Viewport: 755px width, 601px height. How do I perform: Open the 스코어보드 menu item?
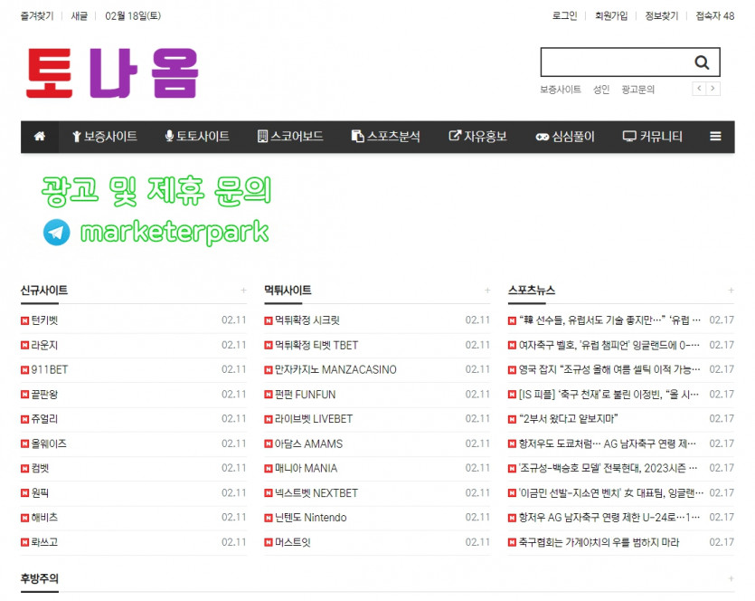[x=290, y=137]
